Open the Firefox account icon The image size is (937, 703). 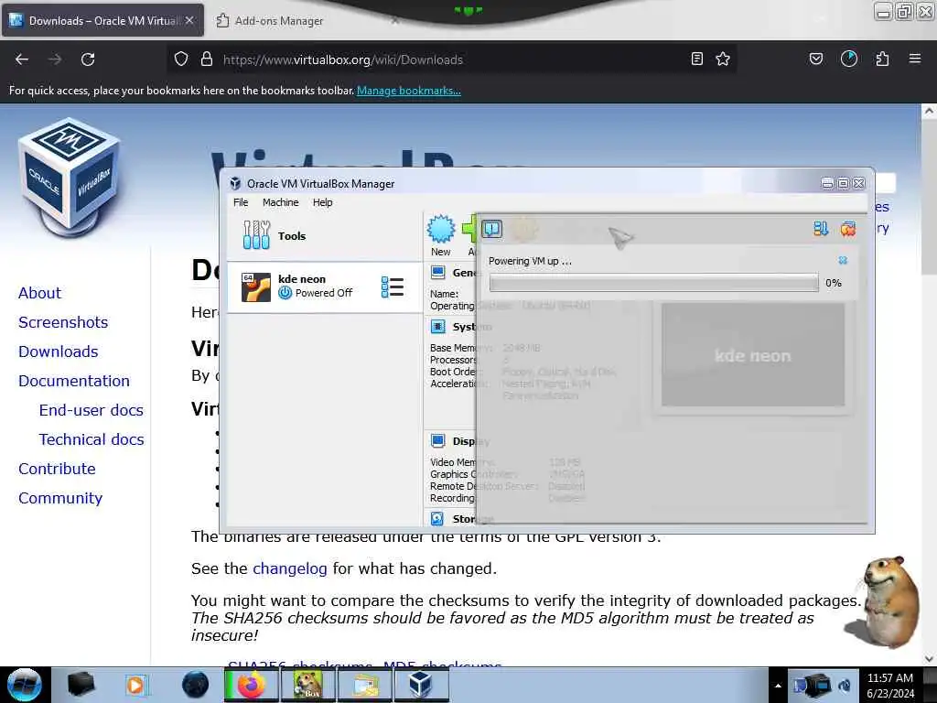849,59
